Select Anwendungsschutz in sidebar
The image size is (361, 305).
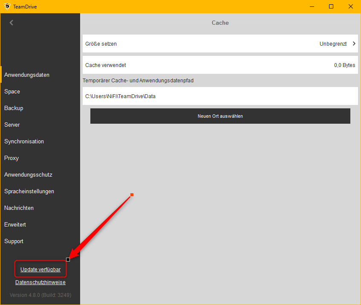tap(28, 174)
